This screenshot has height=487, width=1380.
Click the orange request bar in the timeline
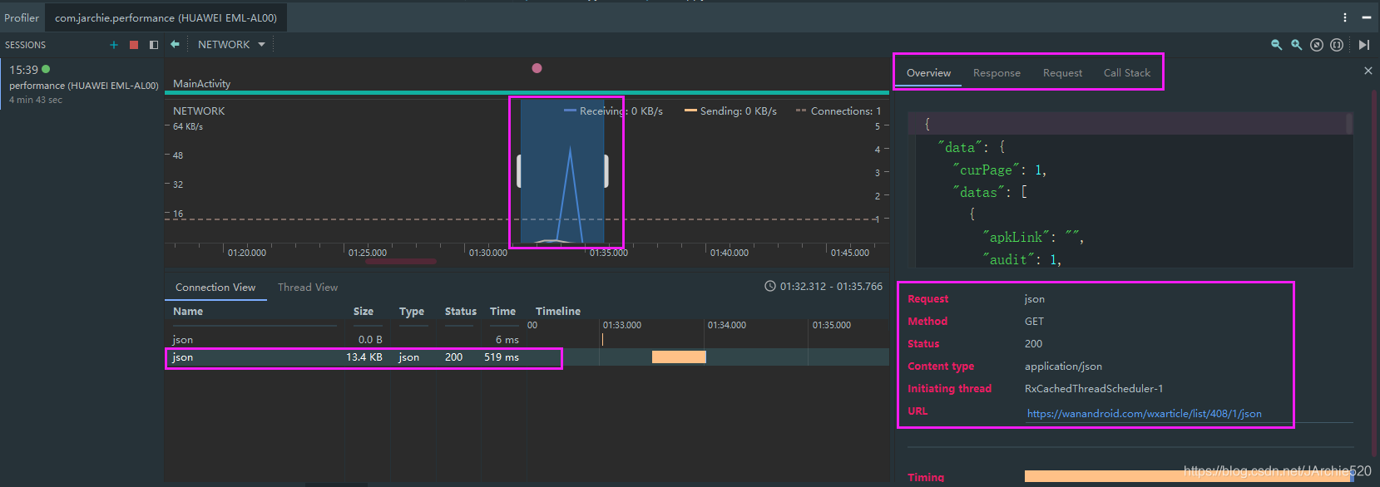pos(679,357)
